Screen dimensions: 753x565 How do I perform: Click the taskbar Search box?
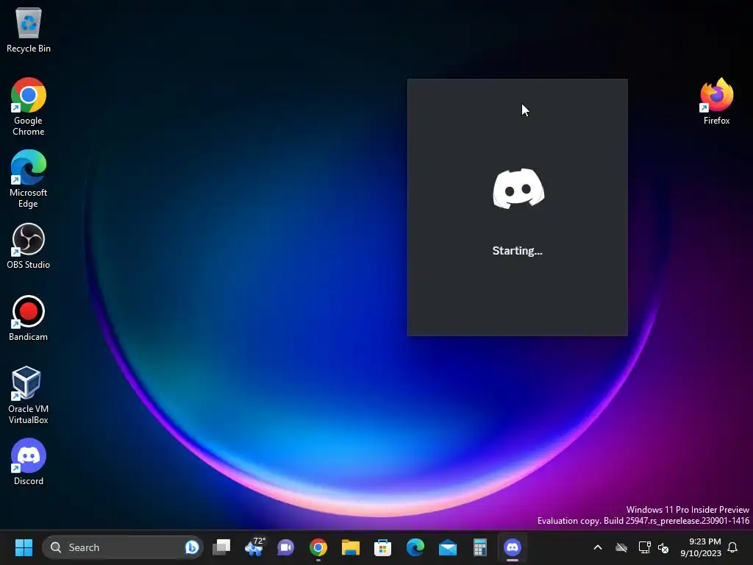[123, 547]
